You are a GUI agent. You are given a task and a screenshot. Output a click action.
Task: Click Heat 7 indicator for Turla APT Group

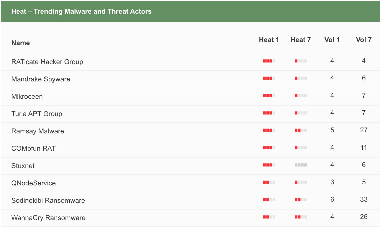301,113
